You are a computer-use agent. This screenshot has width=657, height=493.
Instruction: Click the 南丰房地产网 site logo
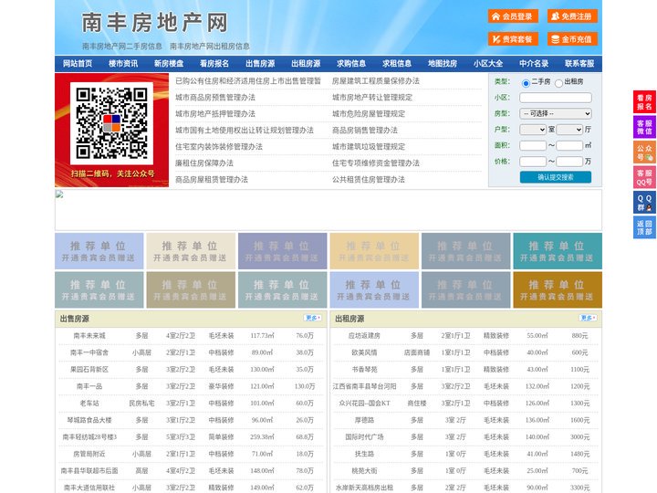(155, 23)
